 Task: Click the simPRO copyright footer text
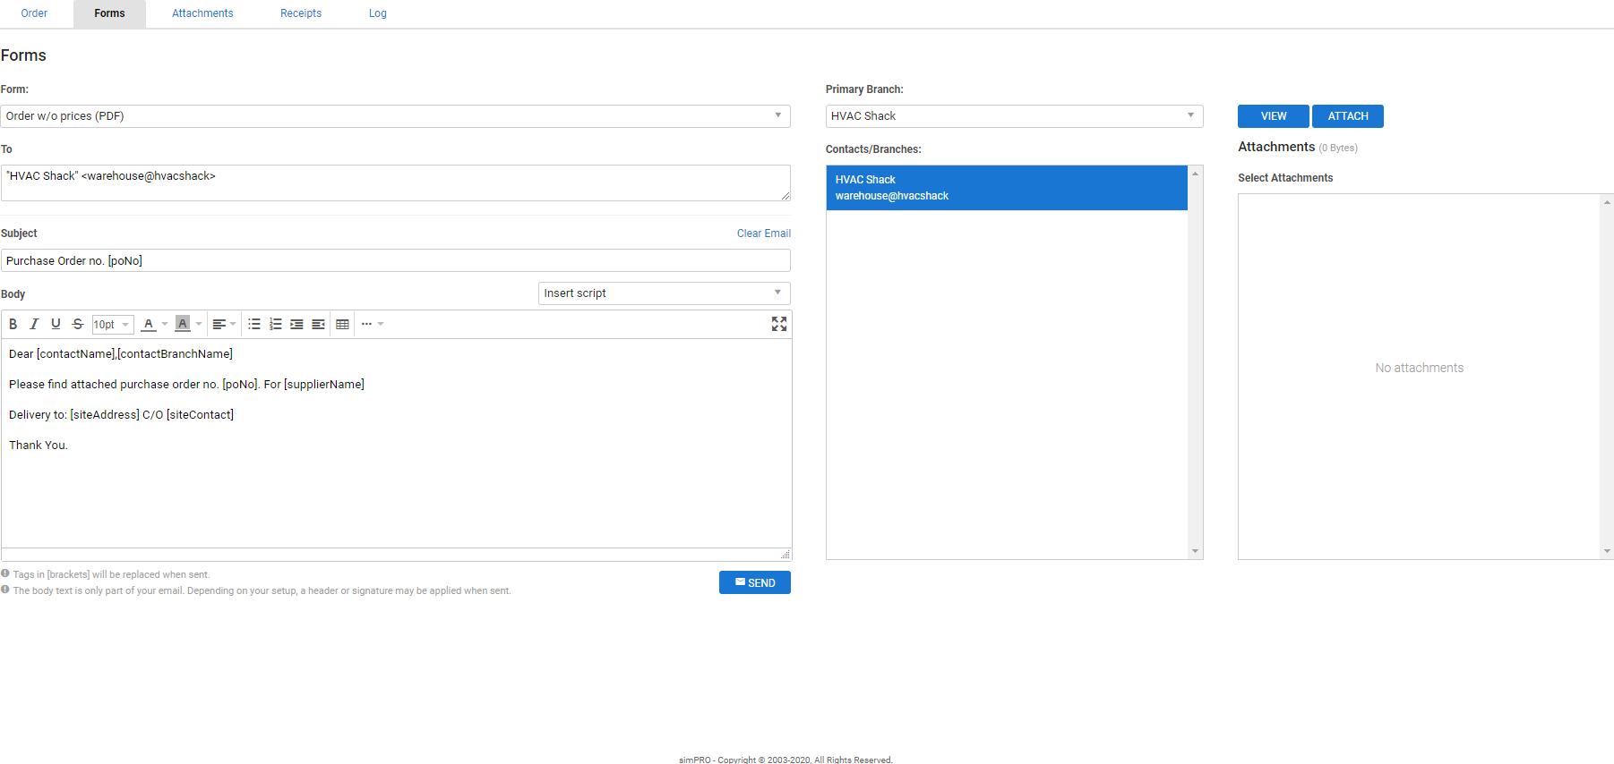click(786, 760)
